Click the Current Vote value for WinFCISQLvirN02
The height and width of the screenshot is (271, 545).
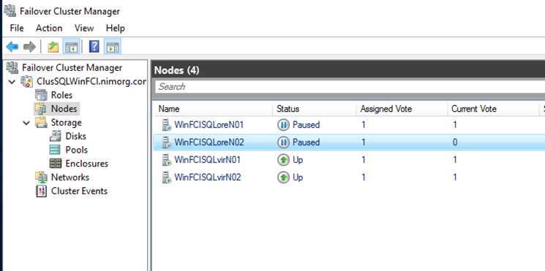pyautogui.click(x=455, y=178)
